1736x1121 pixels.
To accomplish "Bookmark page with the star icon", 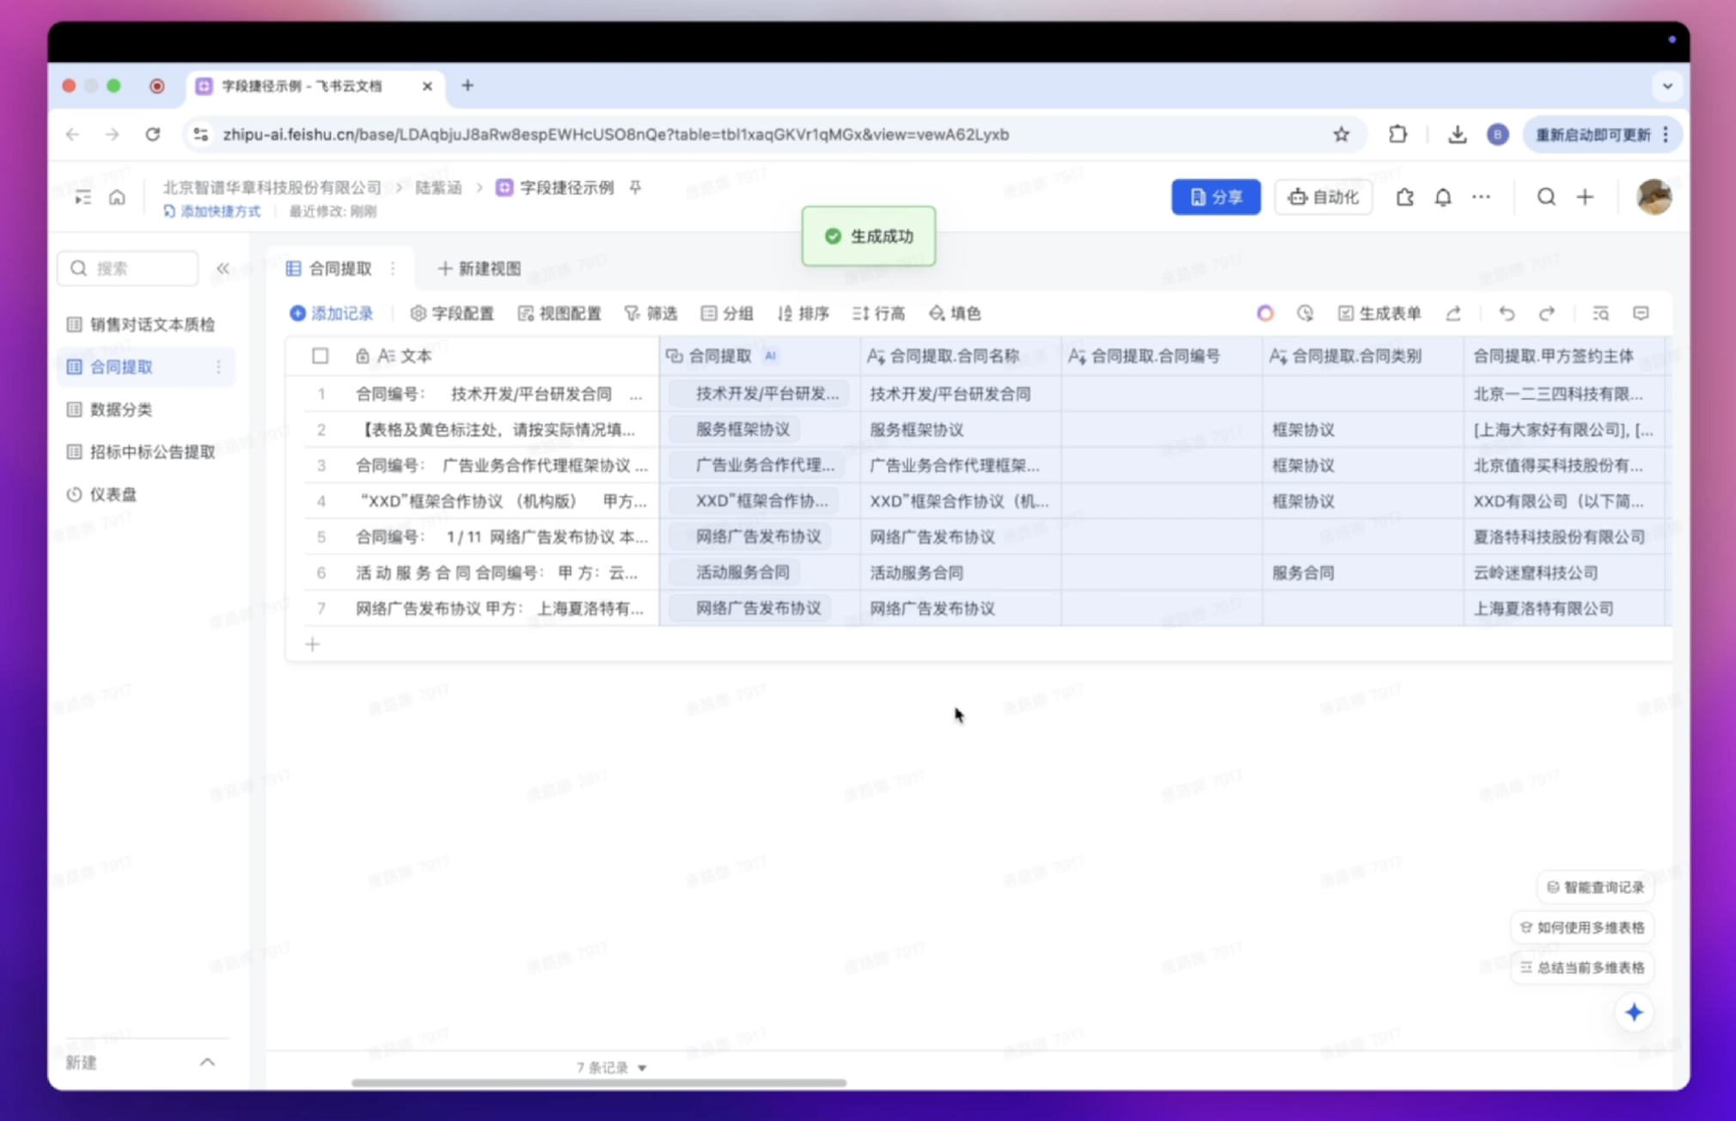I will pyautogui.click(x=1341, y=134).
